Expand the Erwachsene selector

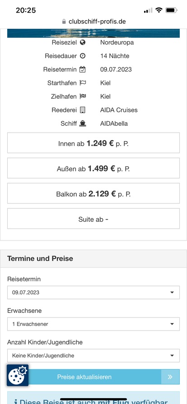coord(93,324)
